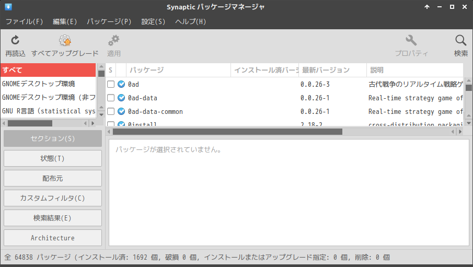
Task: Sort by the S status column header
Action: pyautogui.click(x=110, y=70)
